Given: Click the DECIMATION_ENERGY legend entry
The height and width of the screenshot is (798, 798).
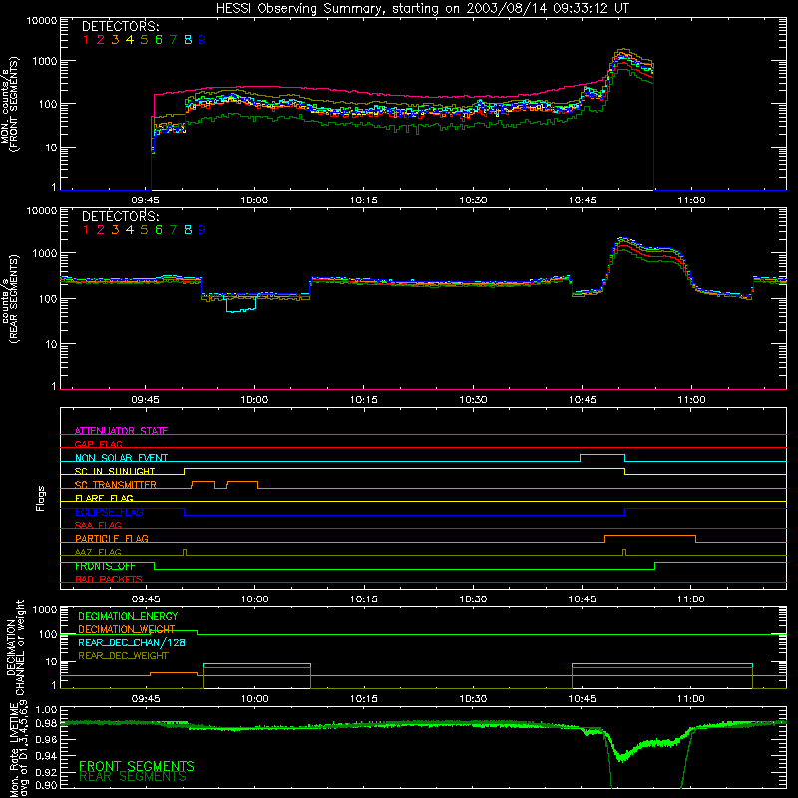Looking at the screenshot, I should point(128,616).
